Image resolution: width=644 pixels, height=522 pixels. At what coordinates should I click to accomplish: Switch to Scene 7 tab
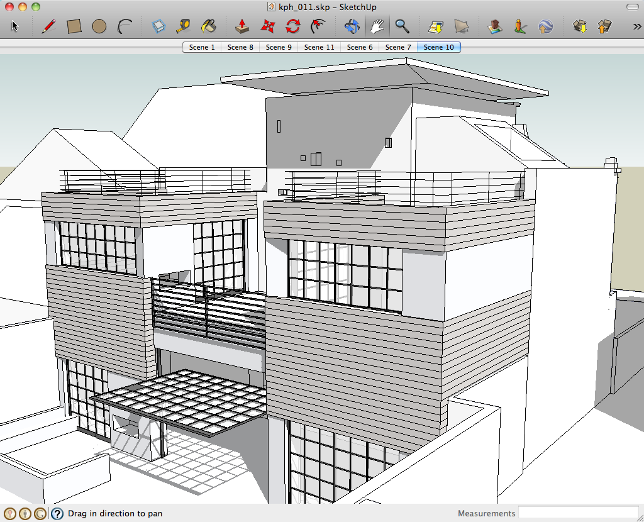pyautogui.click(x=398, y=47)
